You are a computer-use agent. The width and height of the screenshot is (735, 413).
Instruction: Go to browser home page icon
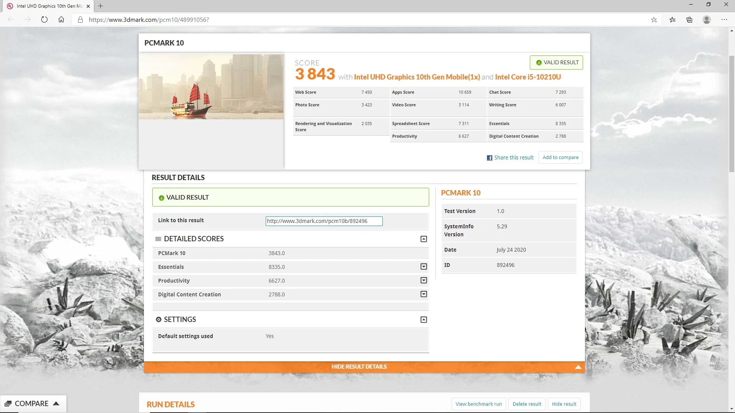[x=61, y=20]
